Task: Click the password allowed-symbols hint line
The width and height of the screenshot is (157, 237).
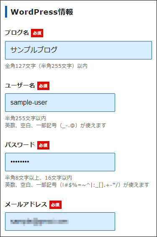Action: pyautogui.click(x=77, y=185)
